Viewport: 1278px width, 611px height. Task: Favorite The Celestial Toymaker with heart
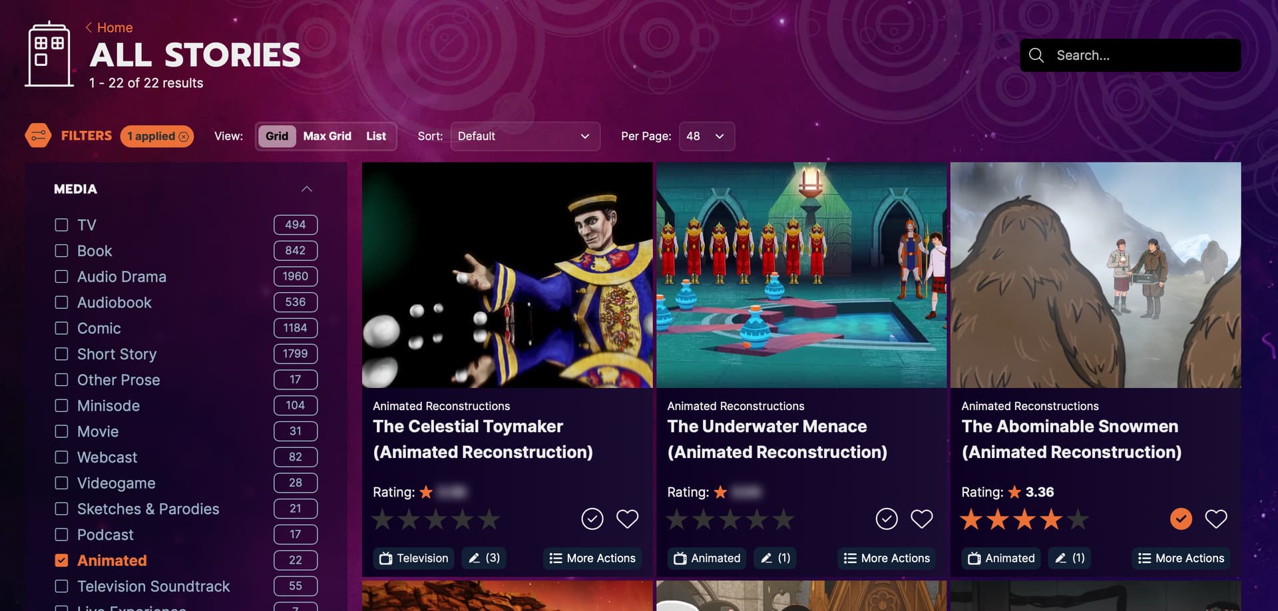click(x=627, y=518)
